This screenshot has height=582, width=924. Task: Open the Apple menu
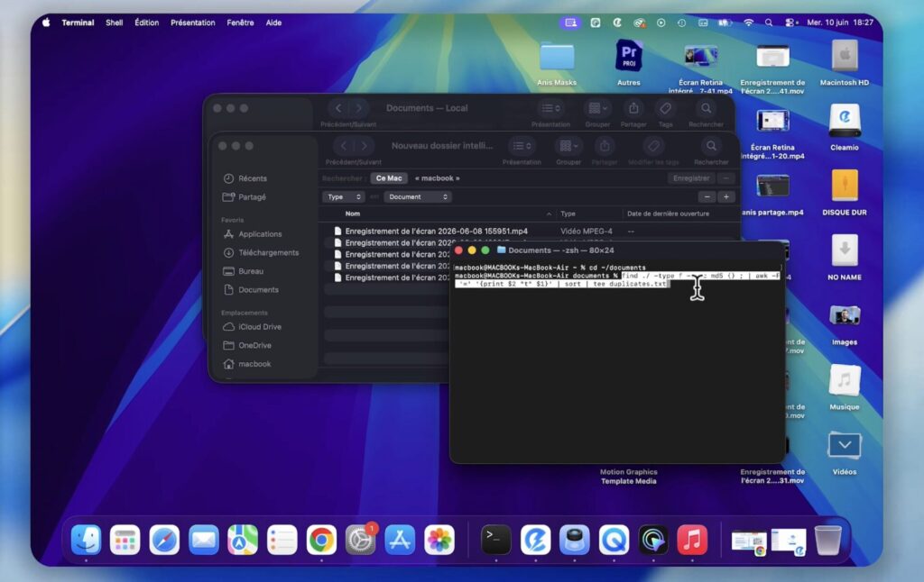[46, 23]
